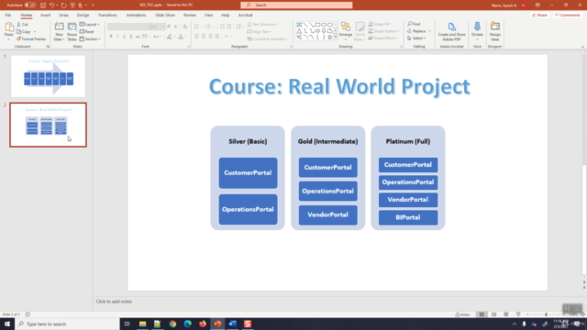The height and width of the screenshot is (330, 587).
Task: Click the Notes button in status bar
Action: pyautogui.click(x=462, y=314)
